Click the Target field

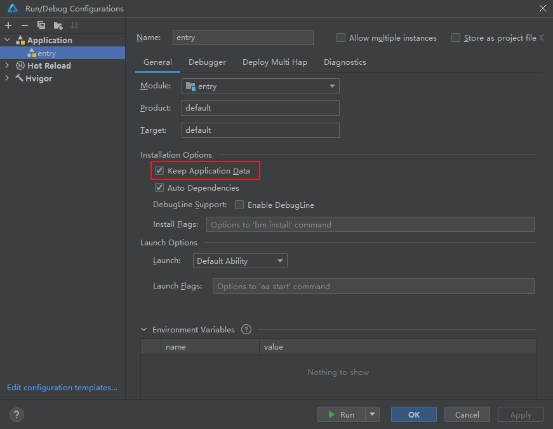[x=260, y=130]
